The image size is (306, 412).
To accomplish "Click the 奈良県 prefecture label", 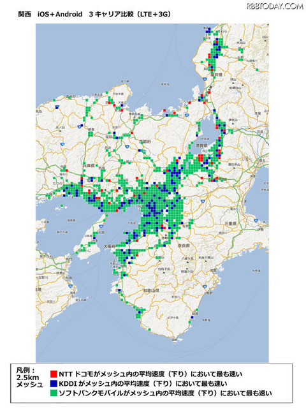I will pos(184,246).
